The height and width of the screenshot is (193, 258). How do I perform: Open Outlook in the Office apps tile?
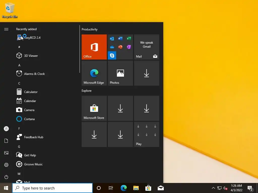pyautogui.click(x=112, y=38)
